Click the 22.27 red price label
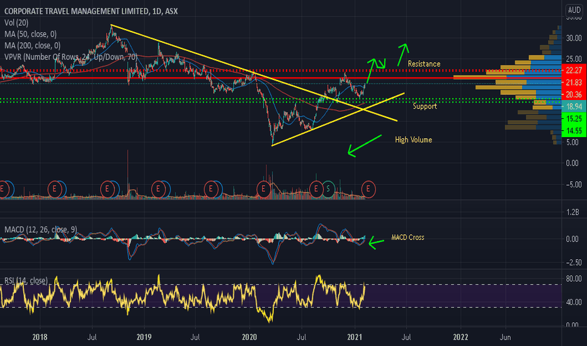The image size is (587, 346). point(574,70)
